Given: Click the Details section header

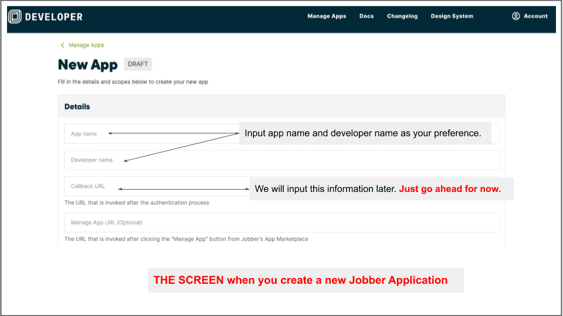Looking at the screenshot, I should pos(77,107).
